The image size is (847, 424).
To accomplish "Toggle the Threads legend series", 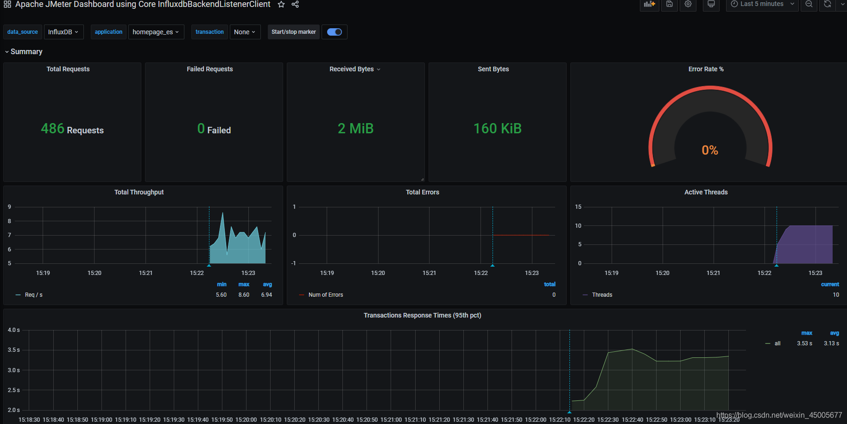I will 602,295.
